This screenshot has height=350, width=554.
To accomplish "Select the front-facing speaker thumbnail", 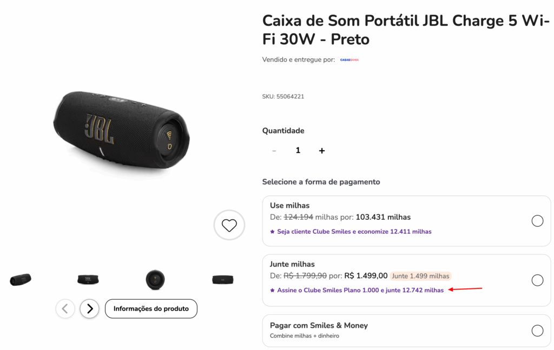I will pos(88,279).
